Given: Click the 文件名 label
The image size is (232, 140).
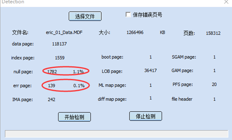Looking at the screenshot, I should pos(20,32).
